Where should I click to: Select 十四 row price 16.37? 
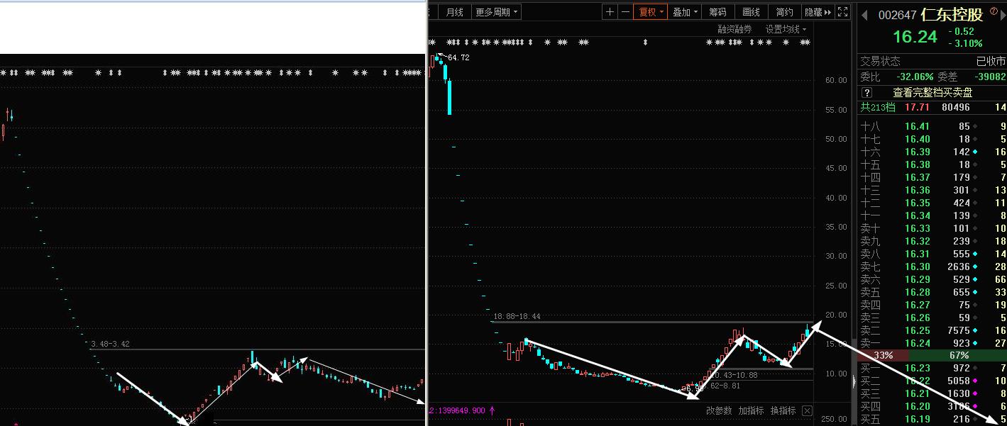(917, 177)
